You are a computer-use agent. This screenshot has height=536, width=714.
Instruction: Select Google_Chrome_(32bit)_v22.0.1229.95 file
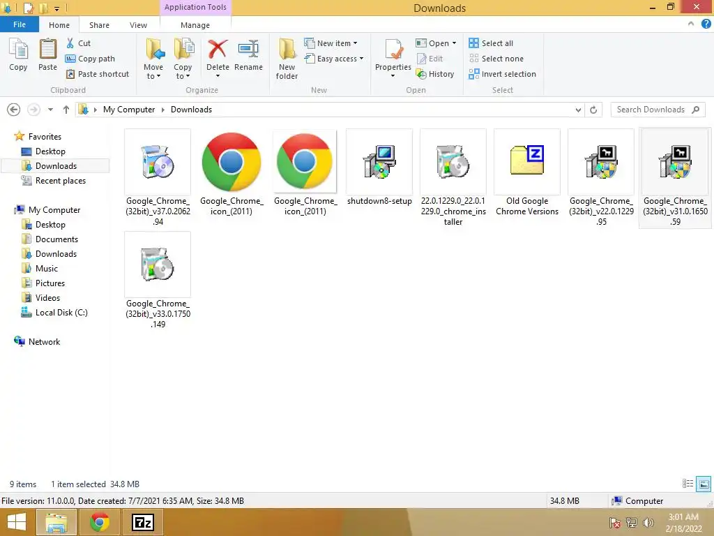click(601, 178)
